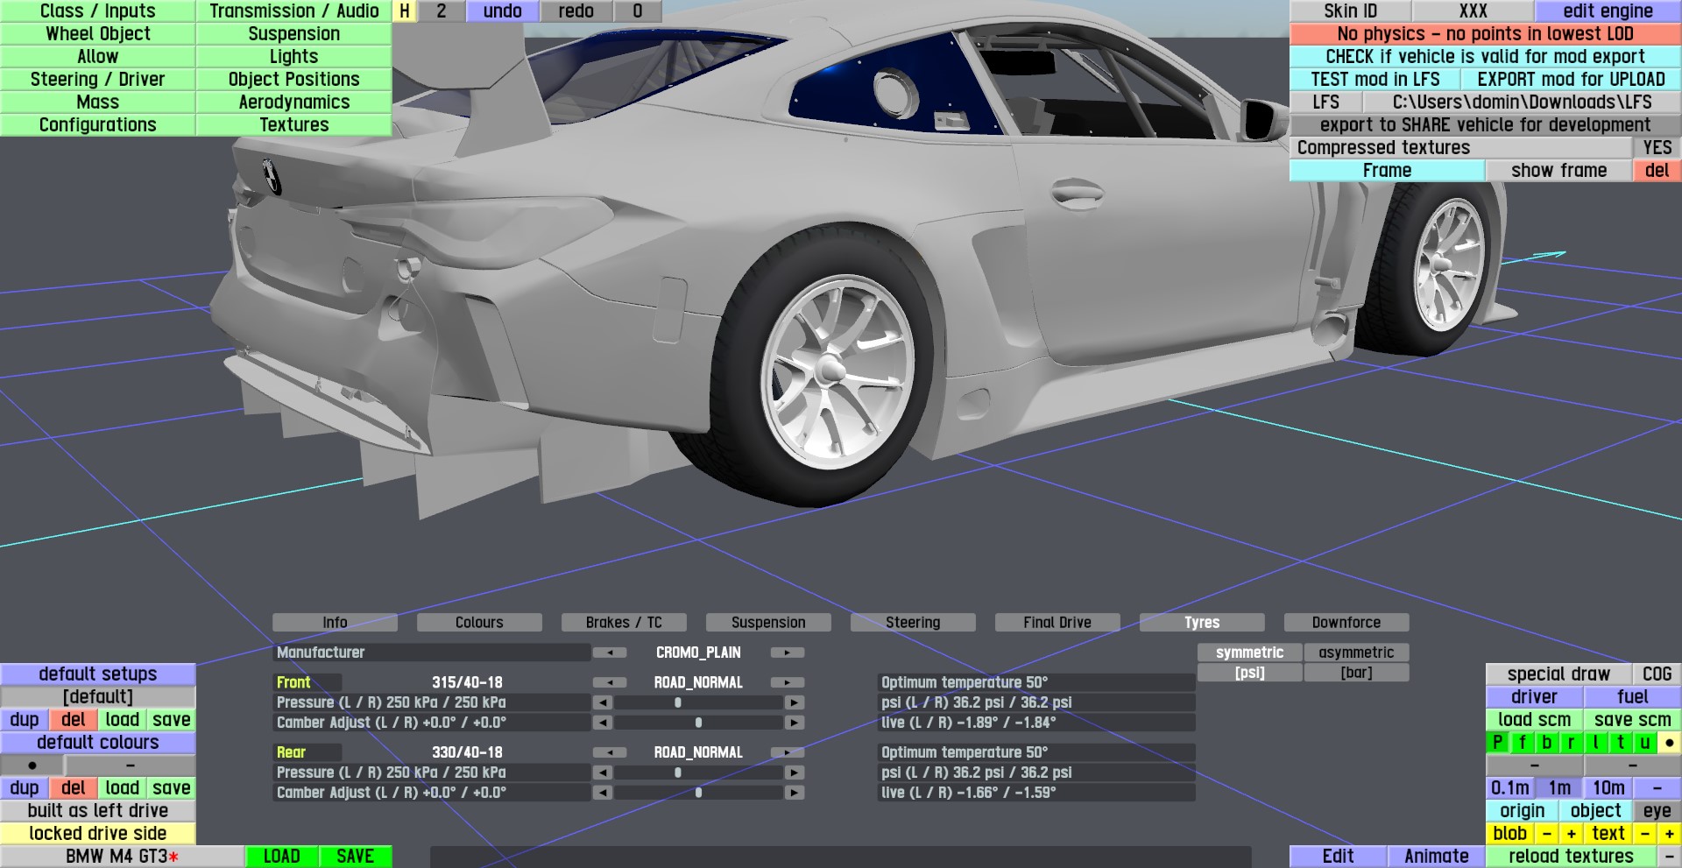Select the P perspective view button
The image size is (1682, 868).
(x=1498, y=743)
